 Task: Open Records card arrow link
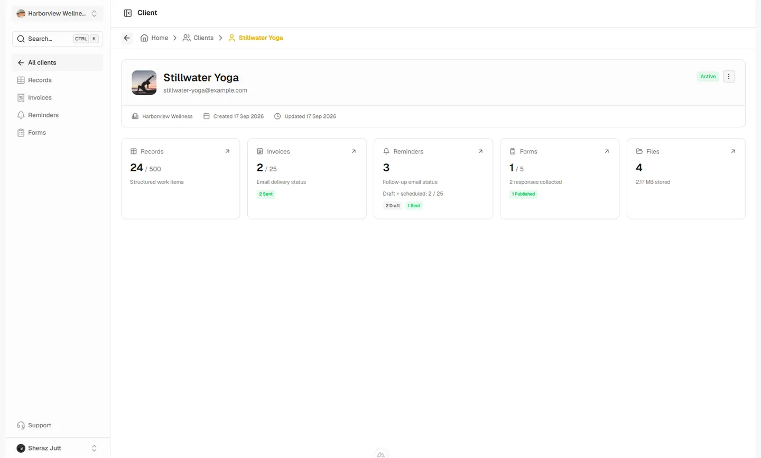tap(227, 151)
